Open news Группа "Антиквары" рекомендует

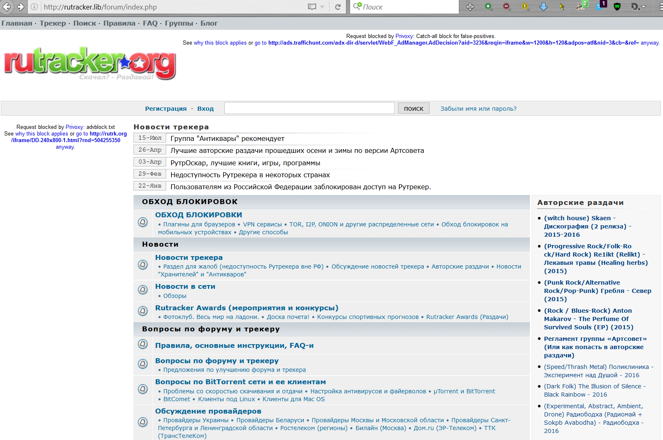tap(227, 138)
